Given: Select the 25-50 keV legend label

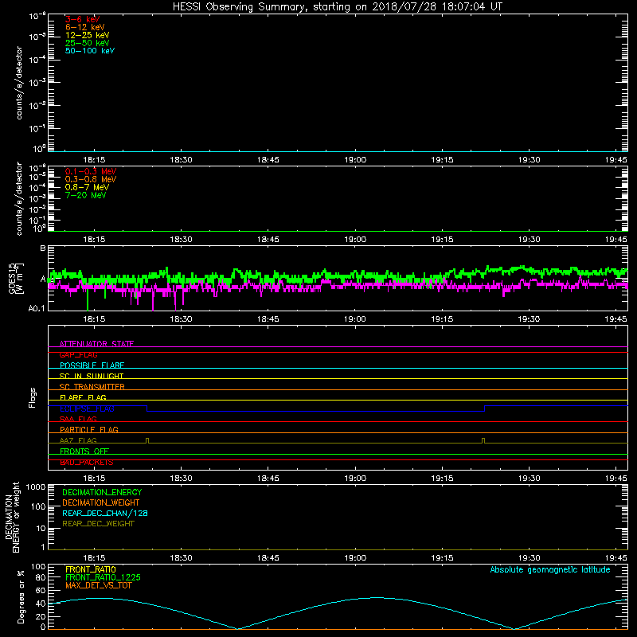Looking at the screenshot, I should (x=88, y=43).
